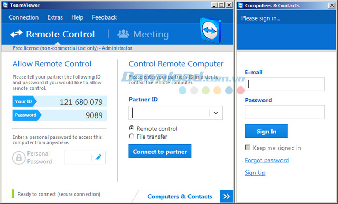338x204 pixels.
Task: Open the Sign Up link
Action: pyautogui.click(x=255, y=173)
